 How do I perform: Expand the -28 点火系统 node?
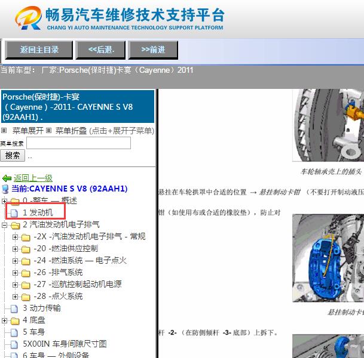pyautogui.click(x=15, y=297)
